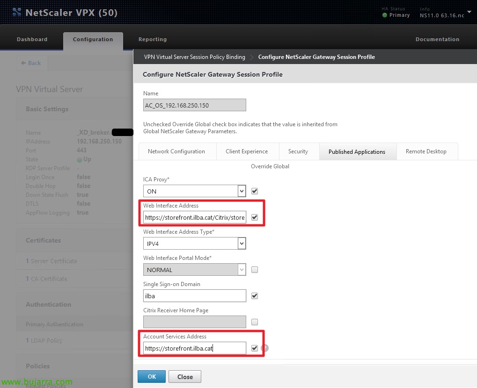Click the NetScaler logo icon
This screenshot has width=477, height=388.
[17, 12]
